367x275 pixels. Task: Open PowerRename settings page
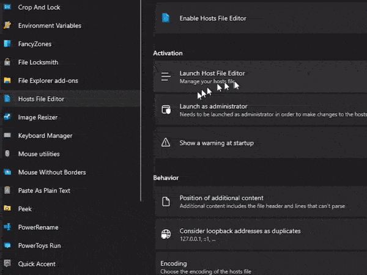[70, 227]
